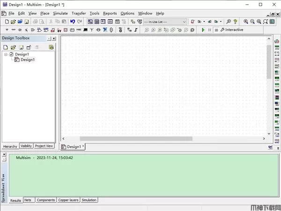Open the Tools menu

[95, 14]
